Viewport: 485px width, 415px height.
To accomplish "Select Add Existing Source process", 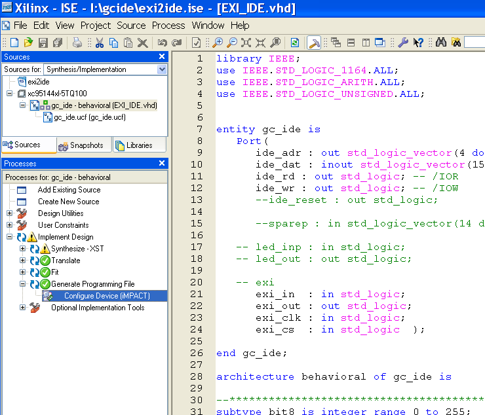I will [69, 190].
